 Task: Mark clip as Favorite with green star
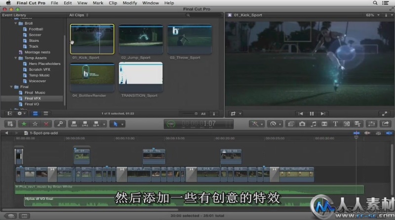tap(24, 124)
